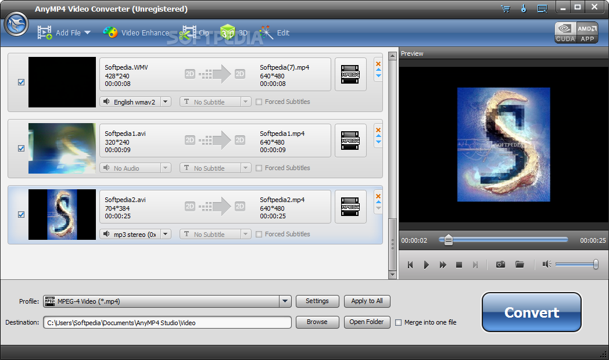609x360 pixels.
Task: Check Merge into one file
Action: point(398,322)
